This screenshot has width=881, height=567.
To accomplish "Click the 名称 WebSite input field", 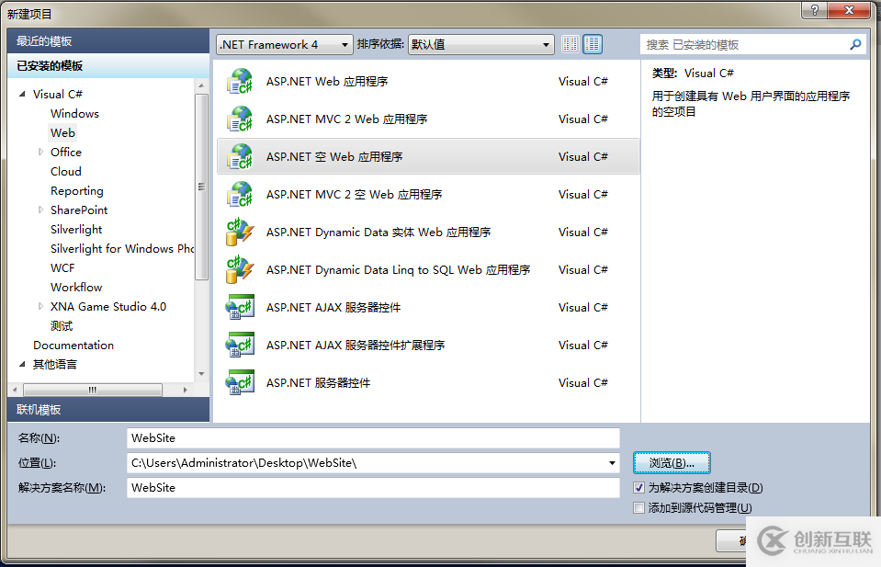I will [x=373, y=437].
